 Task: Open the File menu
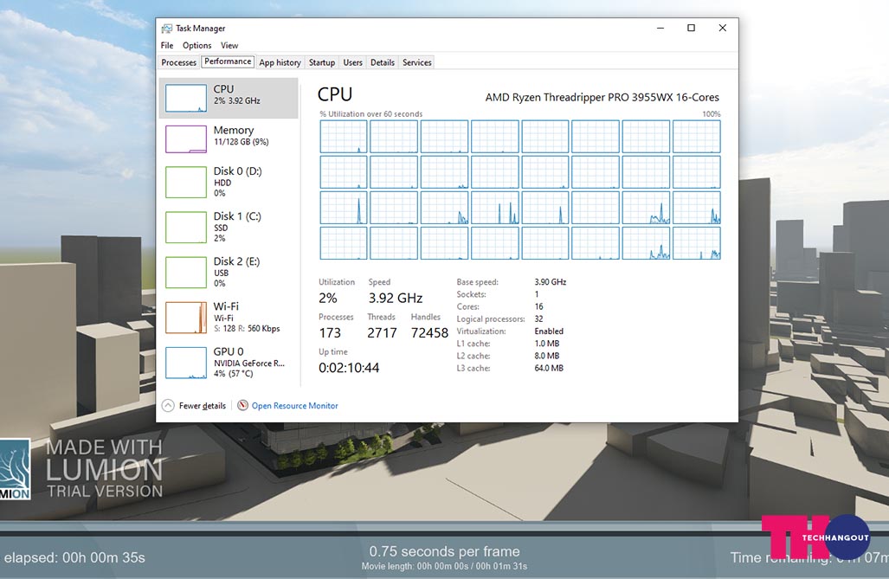coord(167,45)
